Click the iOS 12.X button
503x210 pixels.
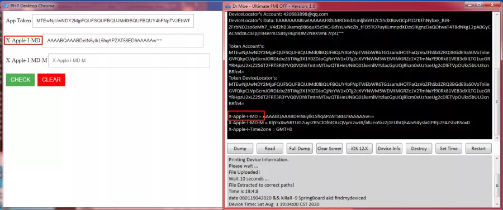tap(359, 148)
